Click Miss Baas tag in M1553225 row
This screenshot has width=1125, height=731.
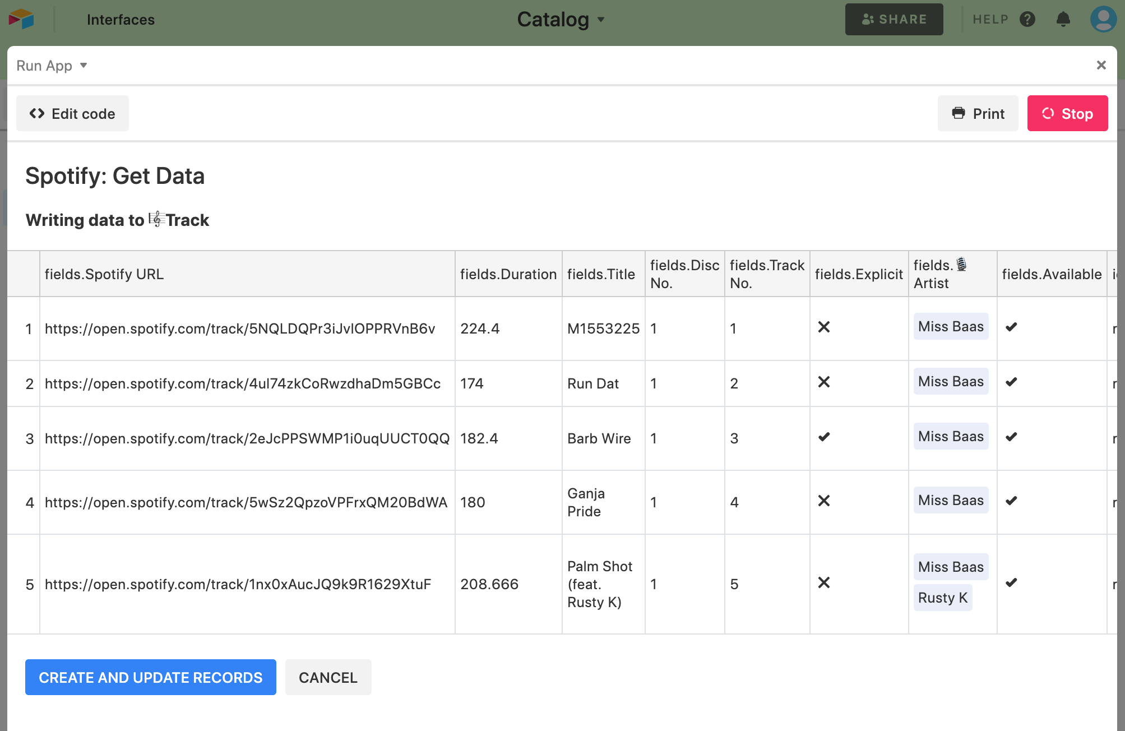951,326
